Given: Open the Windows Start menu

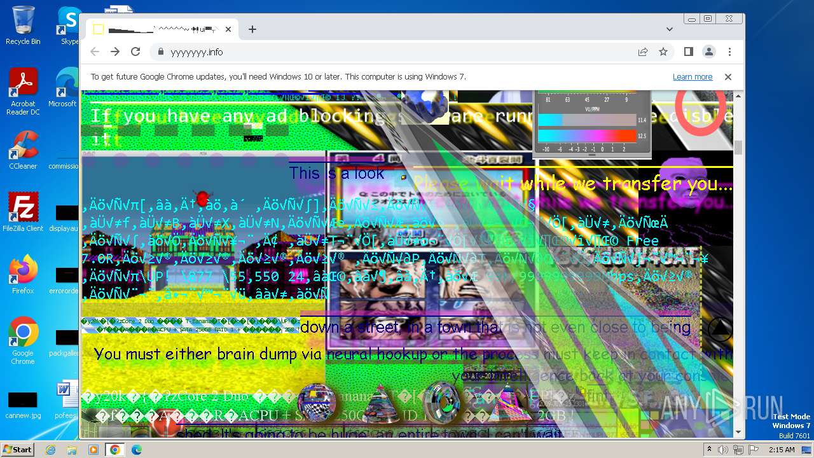Looking at the screenshot, I should [x=17, y=450].
